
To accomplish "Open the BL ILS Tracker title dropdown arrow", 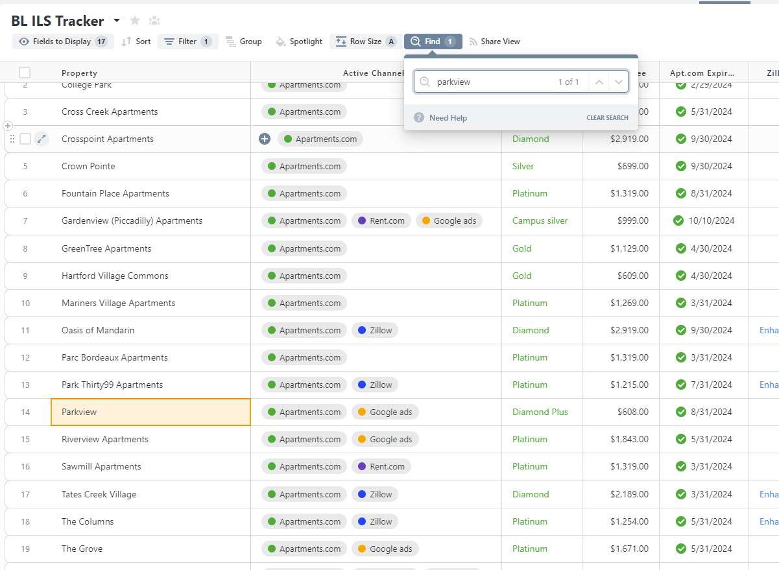I will click(117, 20).
